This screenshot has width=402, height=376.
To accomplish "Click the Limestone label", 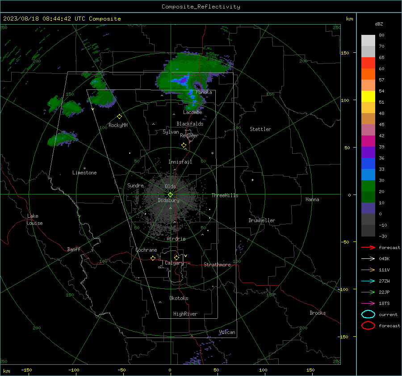I will [84, 173].
